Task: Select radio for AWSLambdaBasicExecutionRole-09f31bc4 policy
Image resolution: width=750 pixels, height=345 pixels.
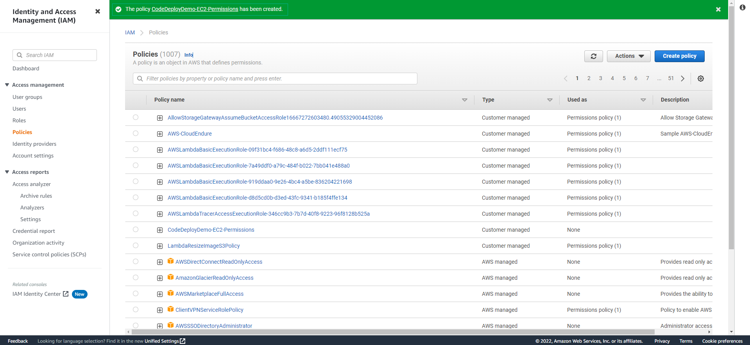Action: coord(136,149)
